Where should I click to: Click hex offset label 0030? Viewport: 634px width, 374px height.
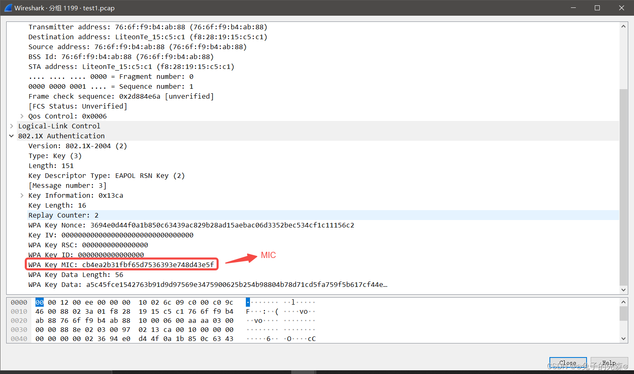pyautogui.click(x=19, y=329)
